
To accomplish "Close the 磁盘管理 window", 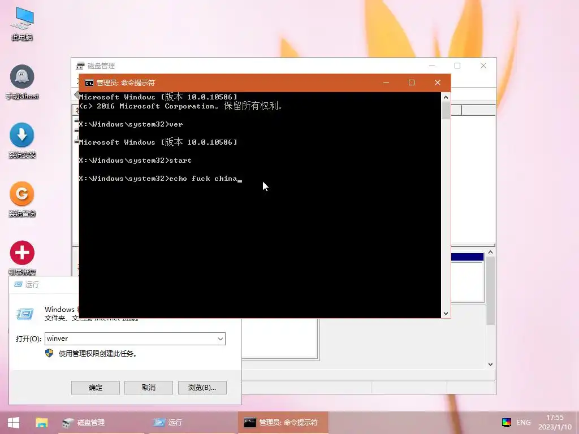I will (x=483, y=66).
